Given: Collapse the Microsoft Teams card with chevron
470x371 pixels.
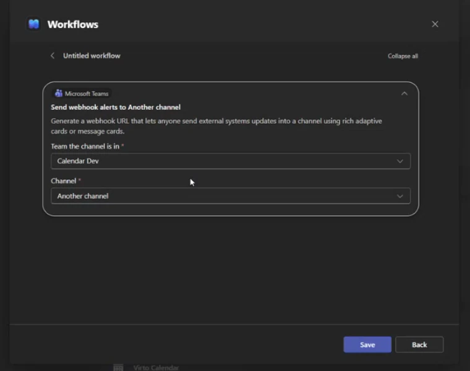Looking at the screenshot, I should pos(404,93).
